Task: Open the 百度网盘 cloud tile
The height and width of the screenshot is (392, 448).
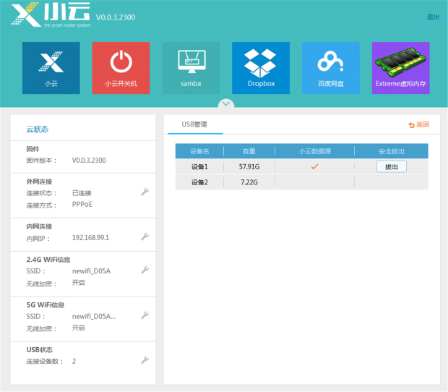Action: point(331,68)
